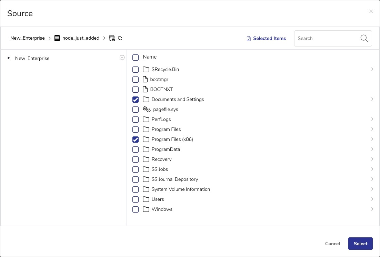Viewport: 380px width, 257px height.
Task: Open Program Files via its chevron
Action: click(x=372, y=129)
